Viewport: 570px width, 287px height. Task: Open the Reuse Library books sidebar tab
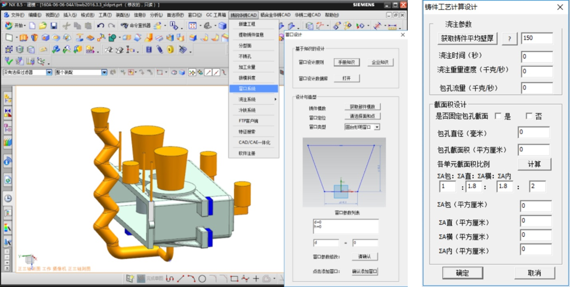tap(8, 142)
